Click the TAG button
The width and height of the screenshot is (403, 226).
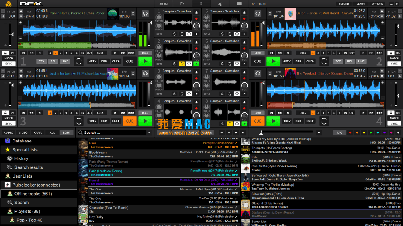pos(340,133)
